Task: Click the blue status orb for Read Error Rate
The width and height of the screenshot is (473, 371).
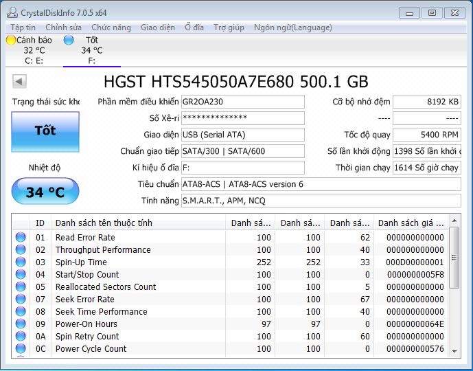Action: point(21,238)
